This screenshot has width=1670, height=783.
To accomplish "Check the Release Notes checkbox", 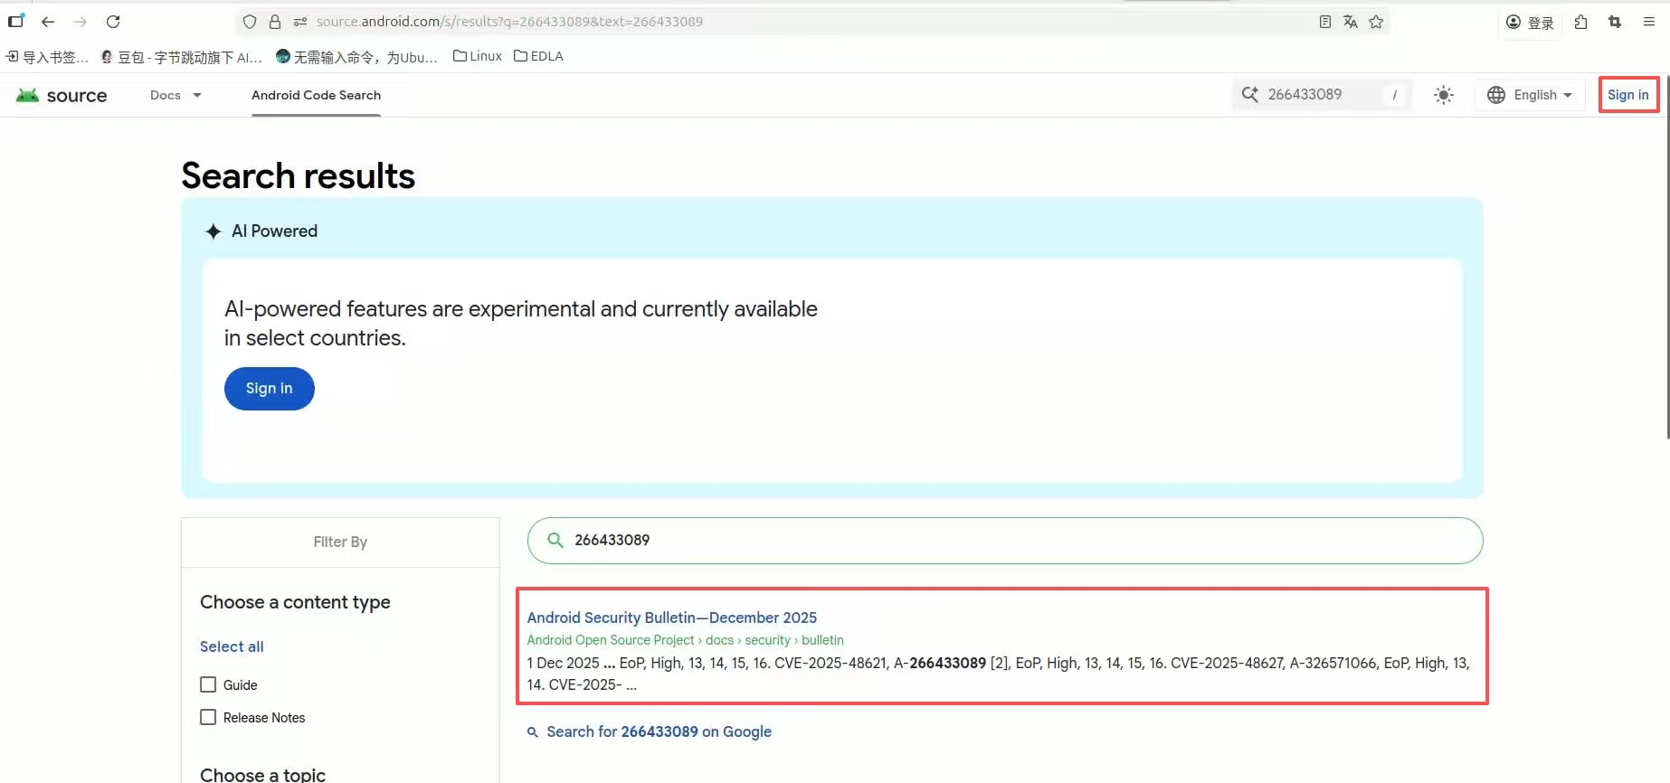I will 208,717.
